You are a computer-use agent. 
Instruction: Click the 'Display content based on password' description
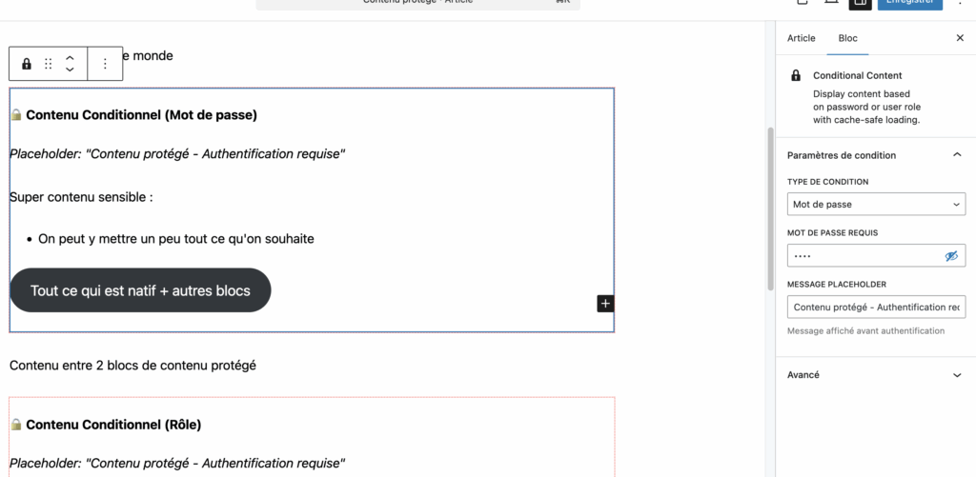click(866, 107)
